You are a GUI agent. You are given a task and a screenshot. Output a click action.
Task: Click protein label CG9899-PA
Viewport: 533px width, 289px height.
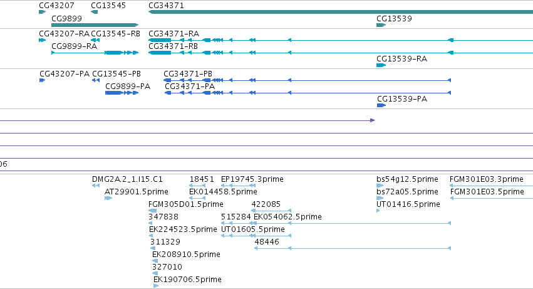click(x=128, y=86)
